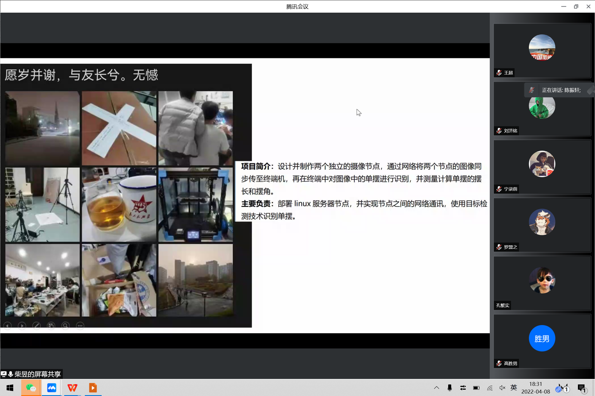Click the next slide arrow in slideshow controls

[22, 326]
